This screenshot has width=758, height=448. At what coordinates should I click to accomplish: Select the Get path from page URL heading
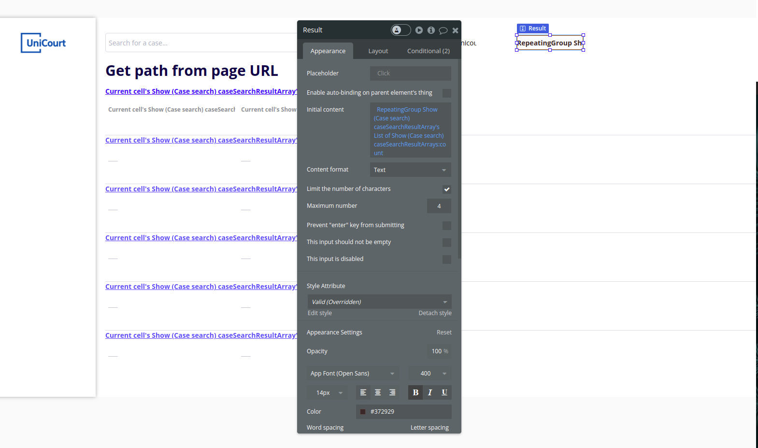pos(192,71)
